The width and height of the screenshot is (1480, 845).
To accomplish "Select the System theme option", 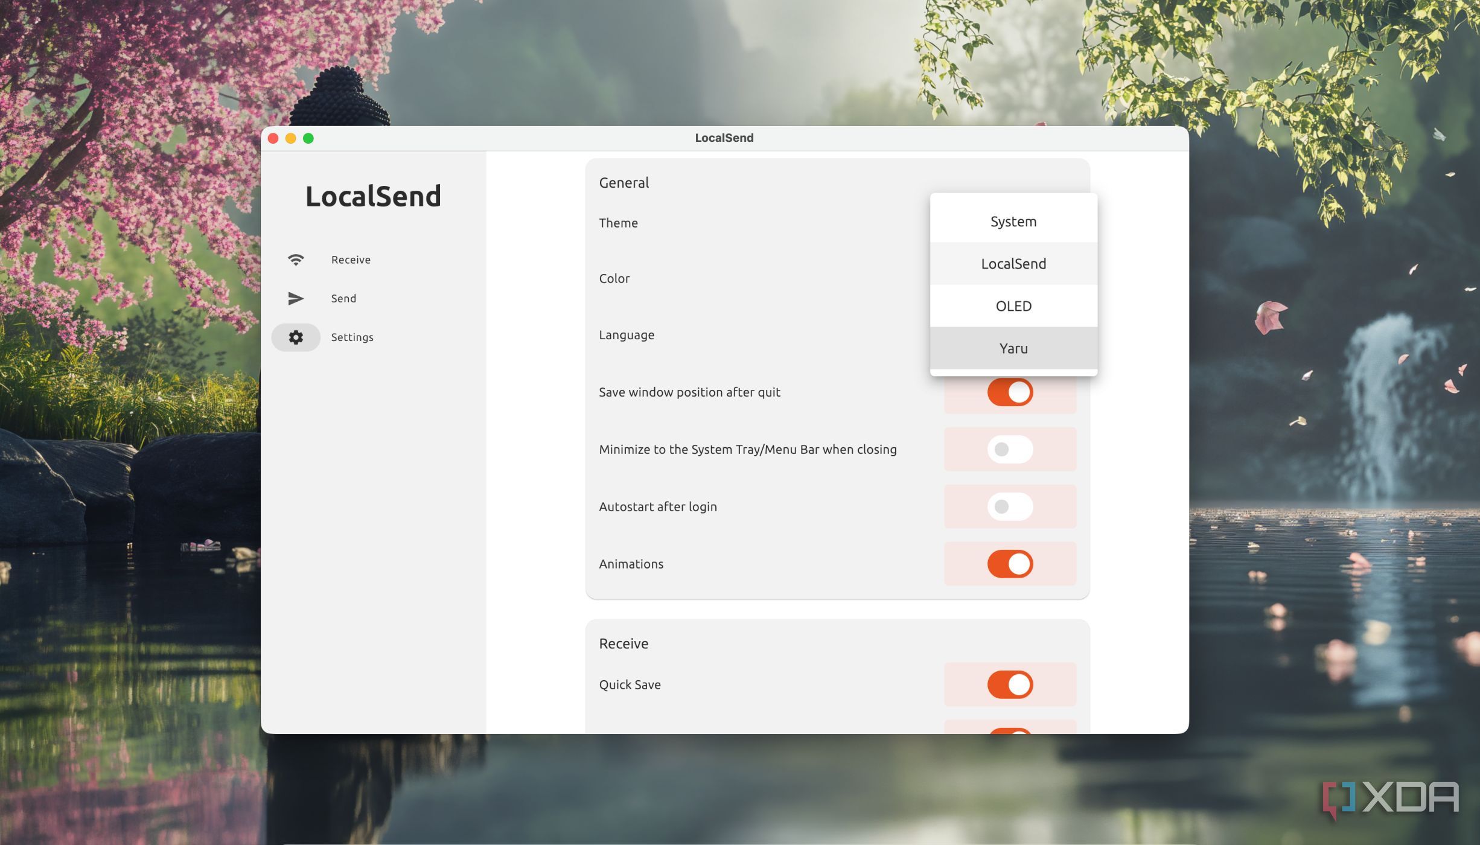I will tap(1013, 222).
